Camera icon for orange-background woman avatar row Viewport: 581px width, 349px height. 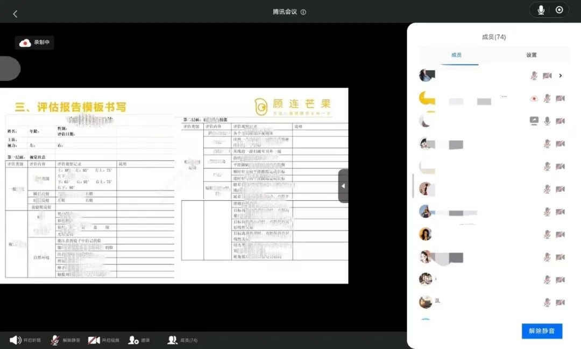[x=560, y=234]
